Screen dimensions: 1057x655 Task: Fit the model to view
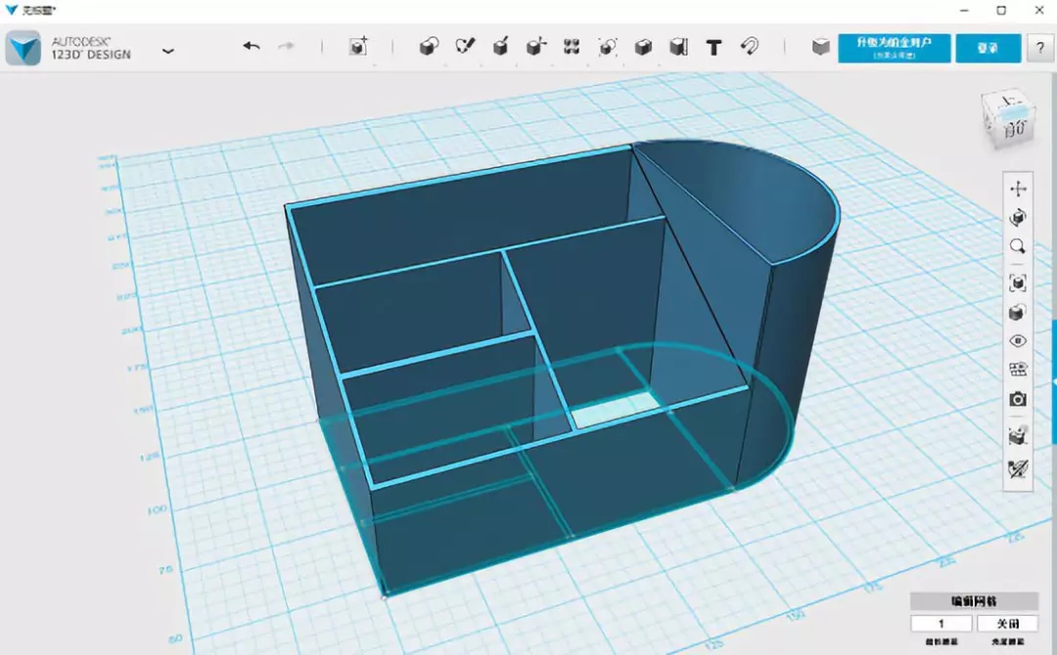pyautogui.click(x=1018, y=283)
